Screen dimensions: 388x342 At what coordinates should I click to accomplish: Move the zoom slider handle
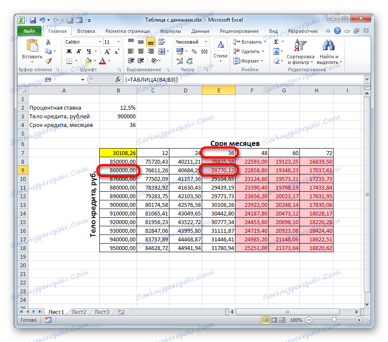[334, 320]
